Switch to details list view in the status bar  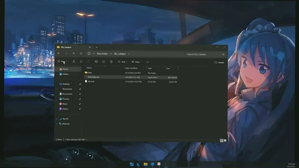(x=221, y=141)
